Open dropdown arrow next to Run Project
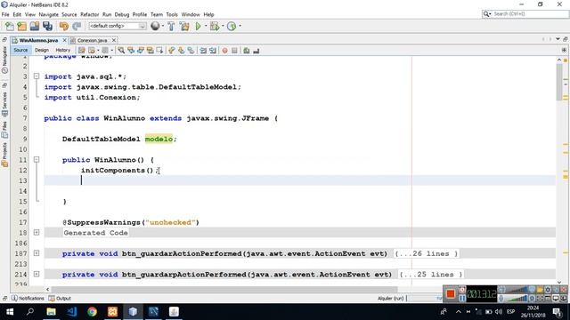570x320 pixels. [206, 26]
